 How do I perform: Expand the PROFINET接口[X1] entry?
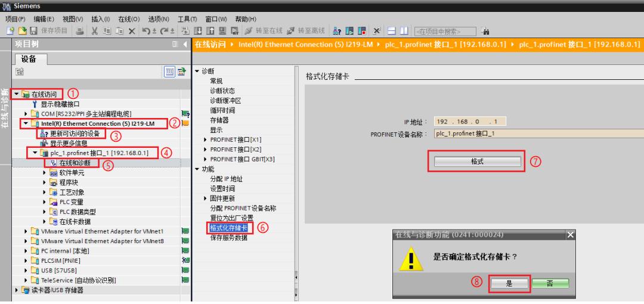click(205, 139)
